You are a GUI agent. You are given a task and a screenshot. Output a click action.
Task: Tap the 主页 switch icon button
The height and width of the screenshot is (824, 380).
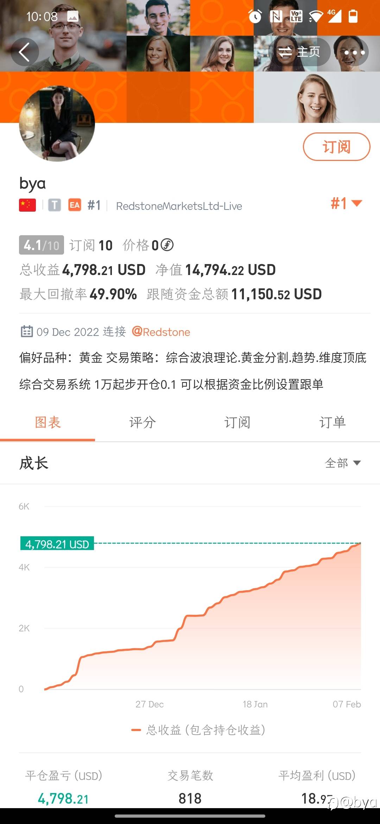click(x=299, y=52)
